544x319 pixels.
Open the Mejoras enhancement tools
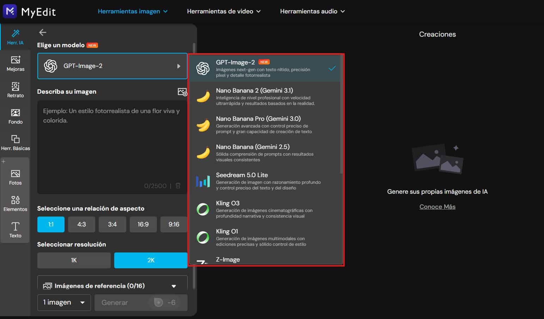coord(16,64)
